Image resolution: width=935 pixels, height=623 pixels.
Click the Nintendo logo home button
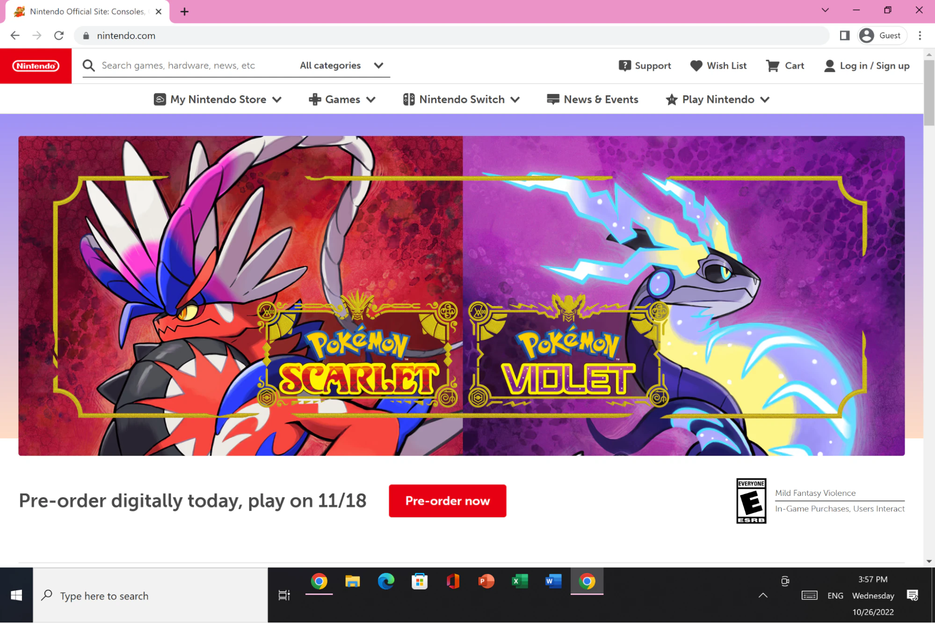pos(36,66)
